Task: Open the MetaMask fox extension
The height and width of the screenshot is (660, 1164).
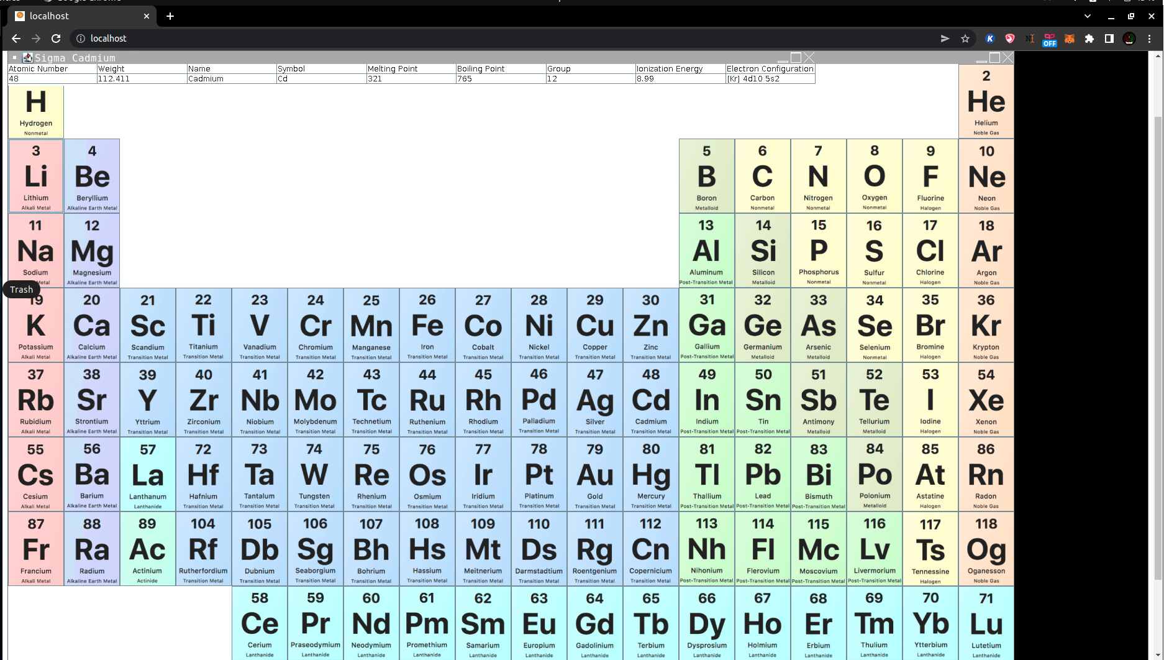Action: click(1070, 39)
